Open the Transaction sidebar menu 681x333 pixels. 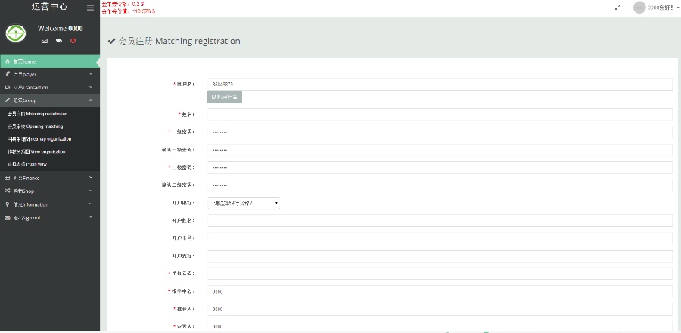pyautogui.click(x=50, y=87)
